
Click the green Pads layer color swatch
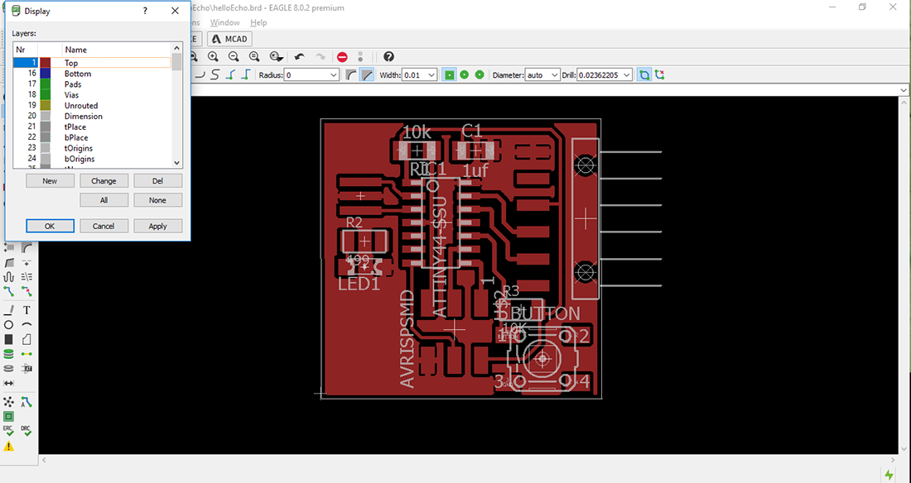point(46,84)
